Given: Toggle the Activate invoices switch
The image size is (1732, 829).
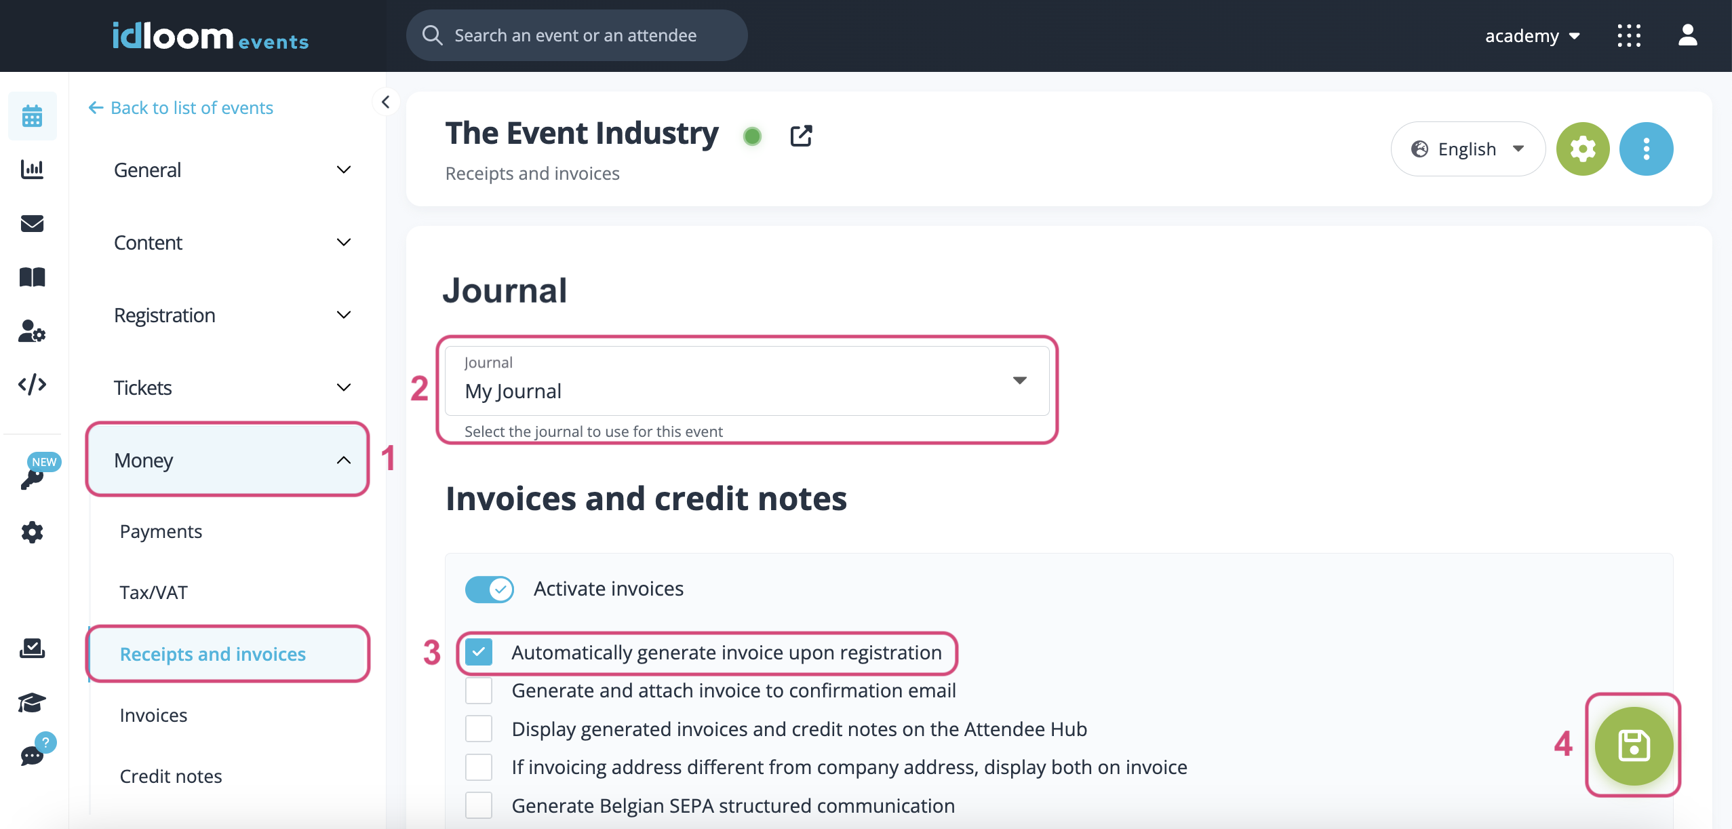Looking at the screenshot, I should tap(489, 589).
